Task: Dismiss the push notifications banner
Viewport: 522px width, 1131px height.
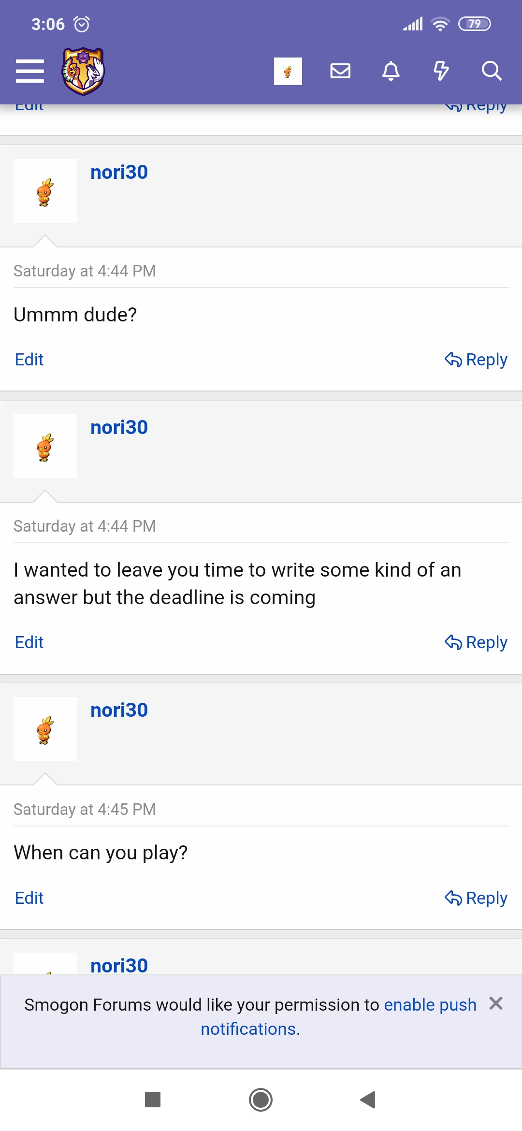Action: (x=496, y=1004)
